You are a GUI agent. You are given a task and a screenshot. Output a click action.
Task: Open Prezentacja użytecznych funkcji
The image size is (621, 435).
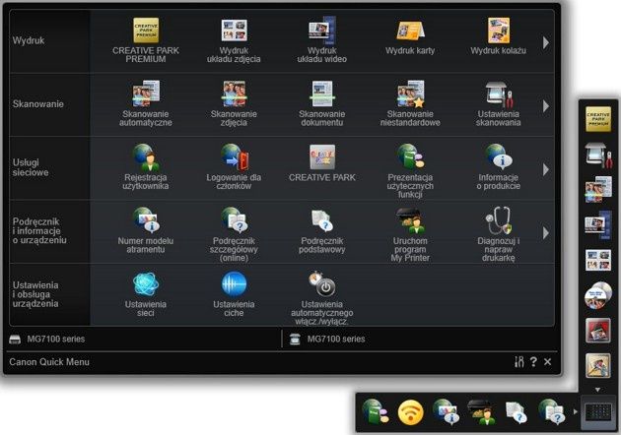pos(410,171)
